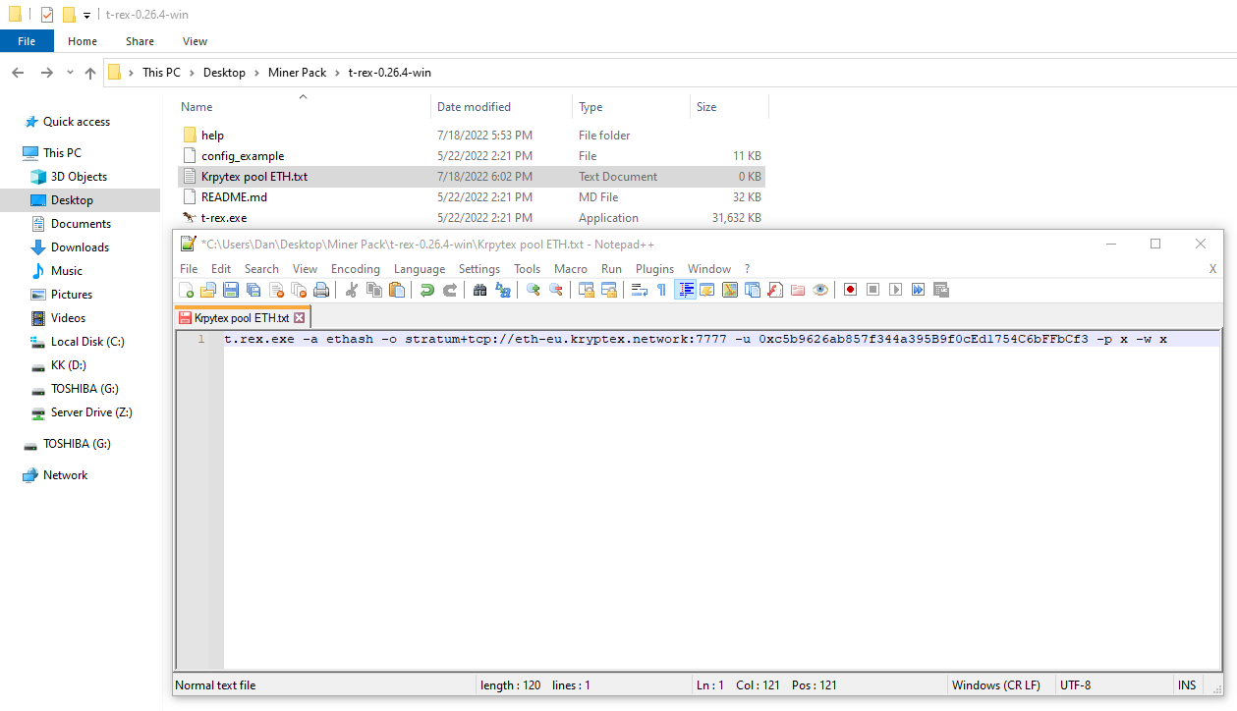The width and height of the screenshot is (1237, 711).
Task: Toggle the Monitoring eye icon
Action: 819,290
